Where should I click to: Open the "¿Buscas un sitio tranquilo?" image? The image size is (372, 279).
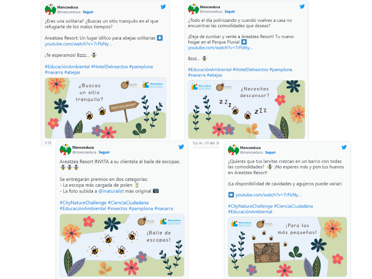click(x=105, y=108)
